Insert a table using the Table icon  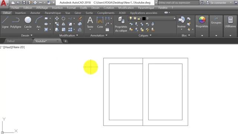(x=107, y=30)
